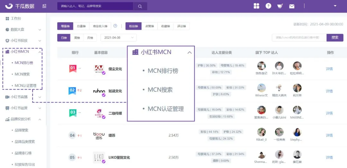Click the magnifier search icon in top bar
The height and width of the screenshot is (168, 347).
(x=140, y=6)
